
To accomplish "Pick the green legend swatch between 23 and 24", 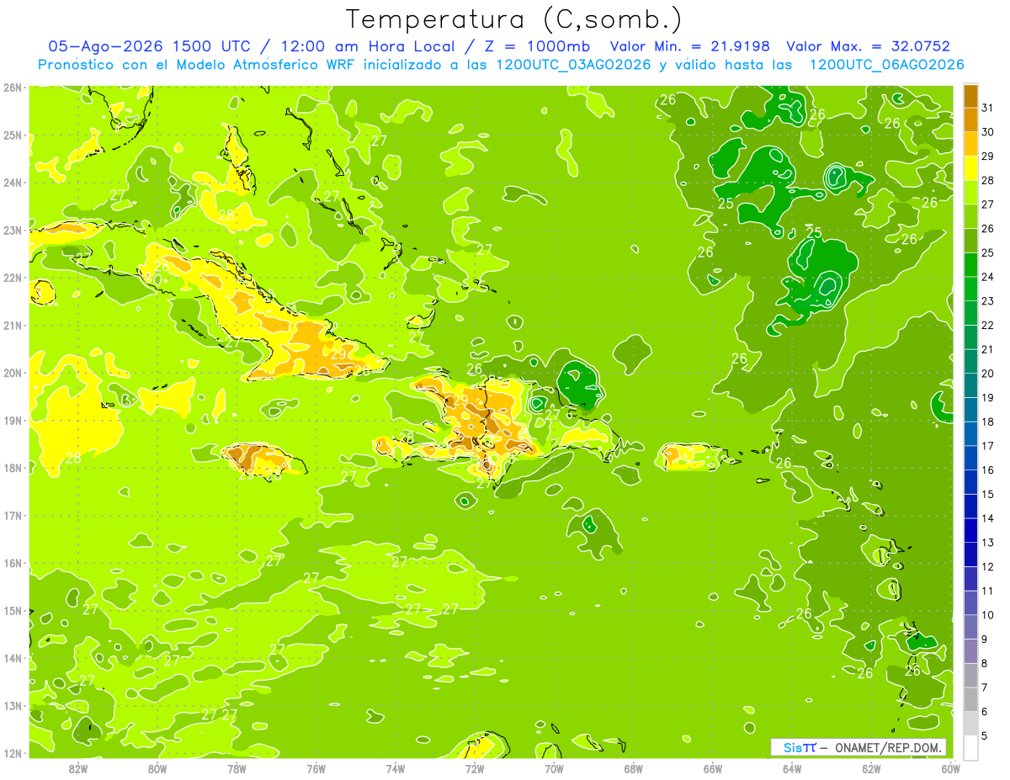I will [970, 289].
